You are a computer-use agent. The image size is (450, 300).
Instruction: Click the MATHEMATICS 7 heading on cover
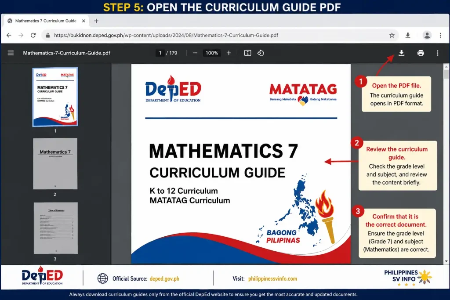(x=224, y=151)
